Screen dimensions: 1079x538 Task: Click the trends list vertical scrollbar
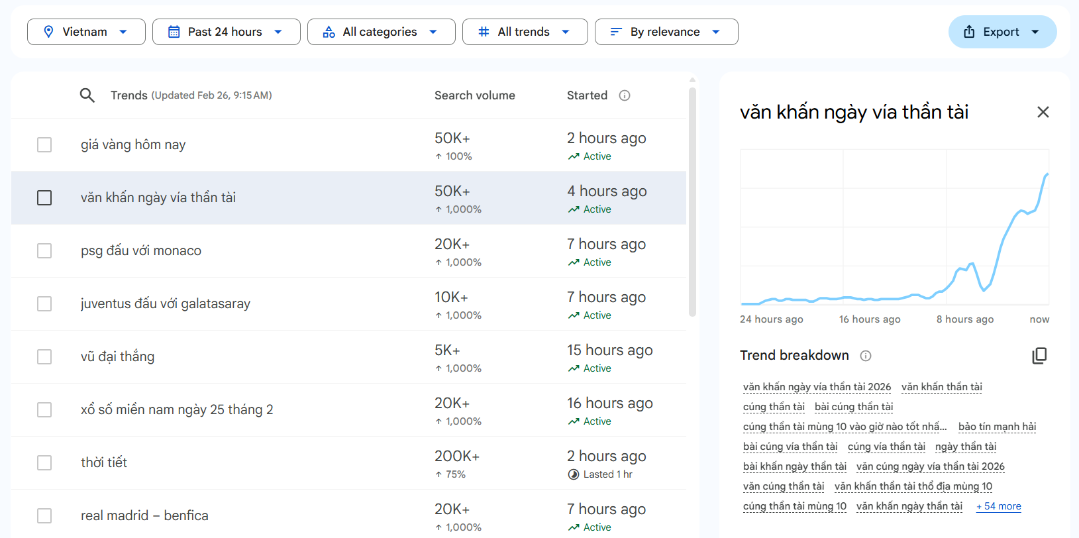(x=692, y=202)
